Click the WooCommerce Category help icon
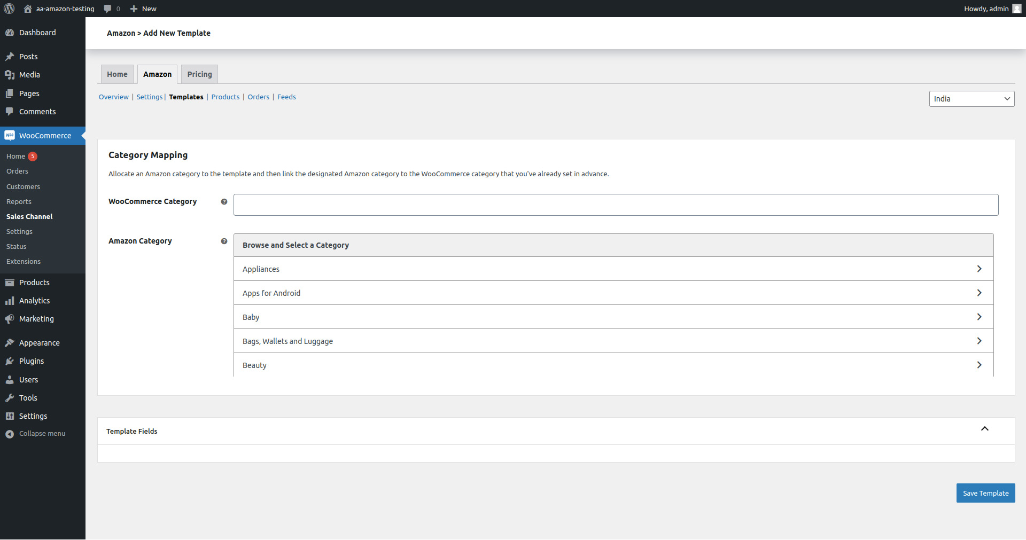Viewport: 1026px width, 540px height. (224, 201)
